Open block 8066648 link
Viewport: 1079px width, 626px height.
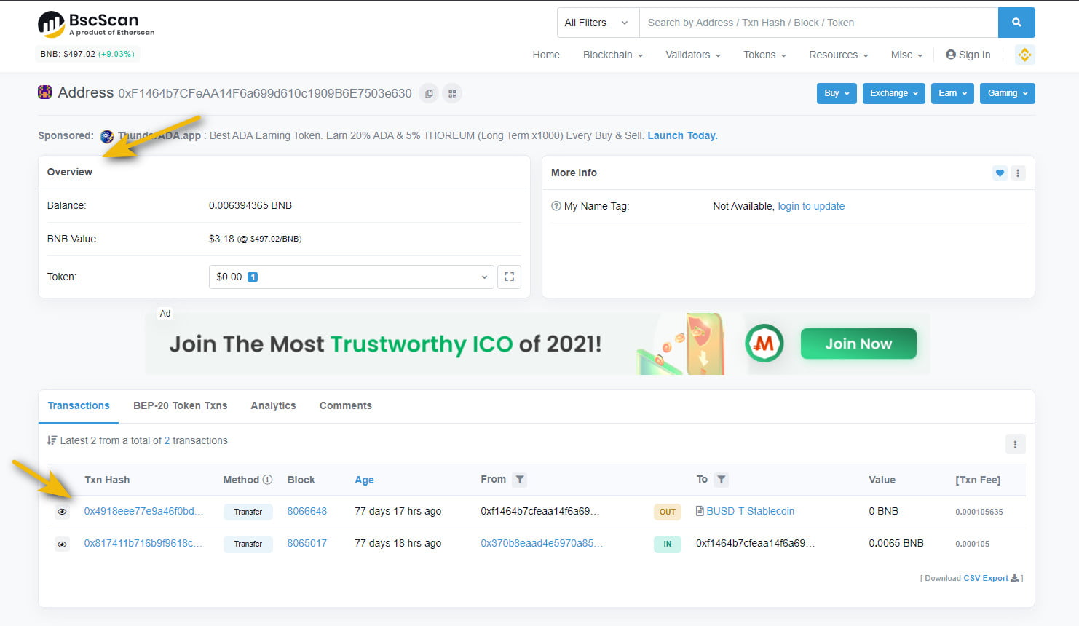coord(307,511)
